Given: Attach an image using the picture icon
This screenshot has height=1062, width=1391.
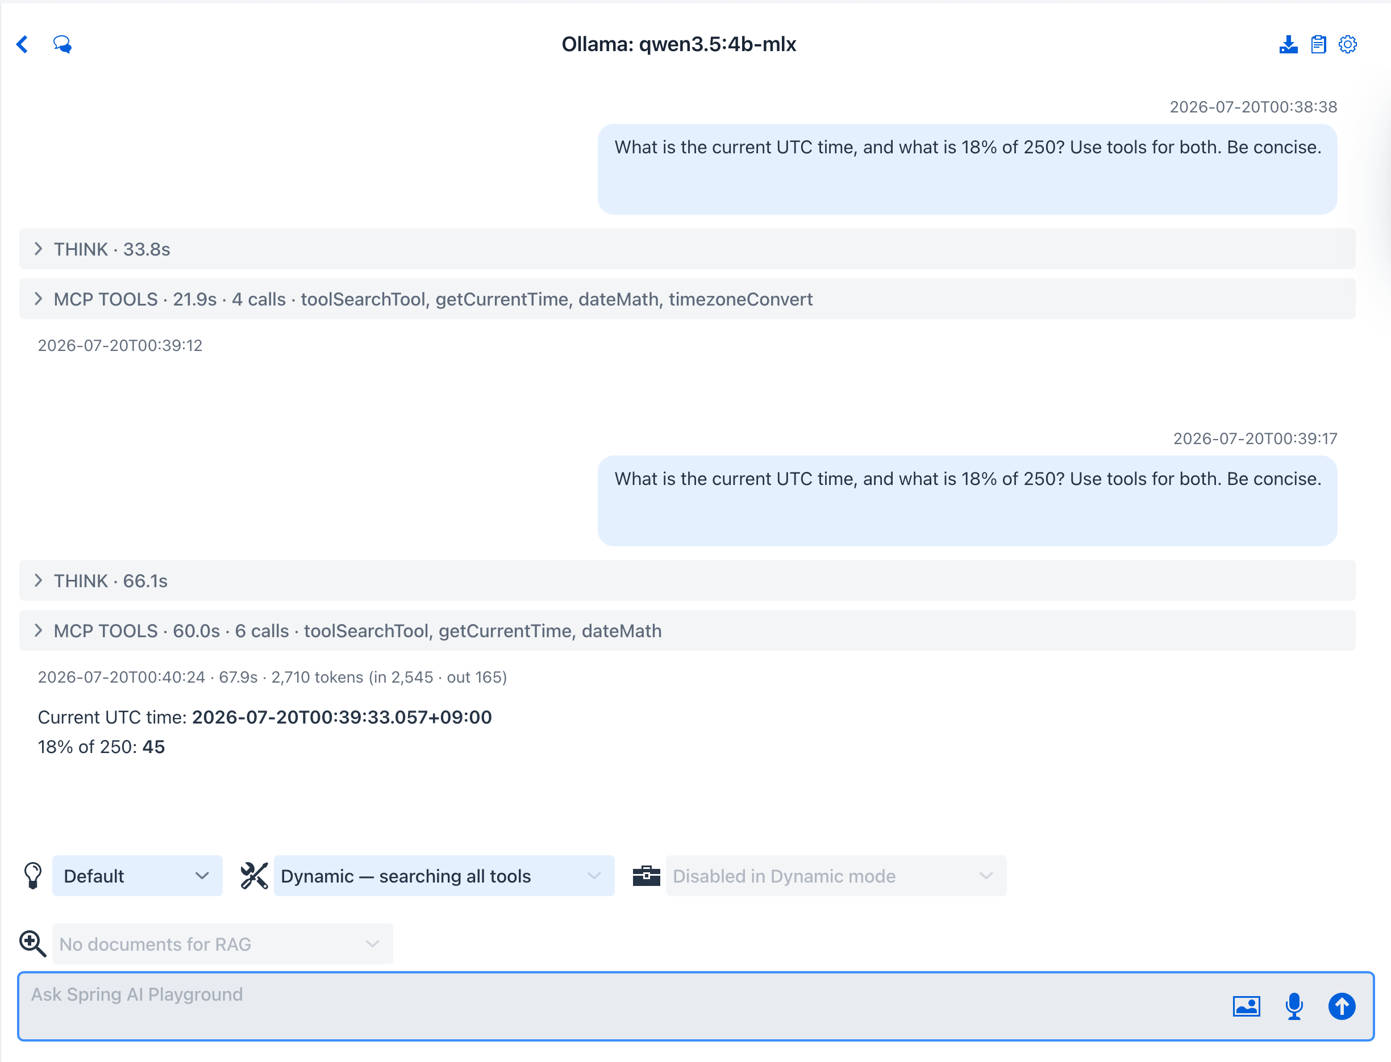Looking at the screenshot, I should pos(1246,1006).
